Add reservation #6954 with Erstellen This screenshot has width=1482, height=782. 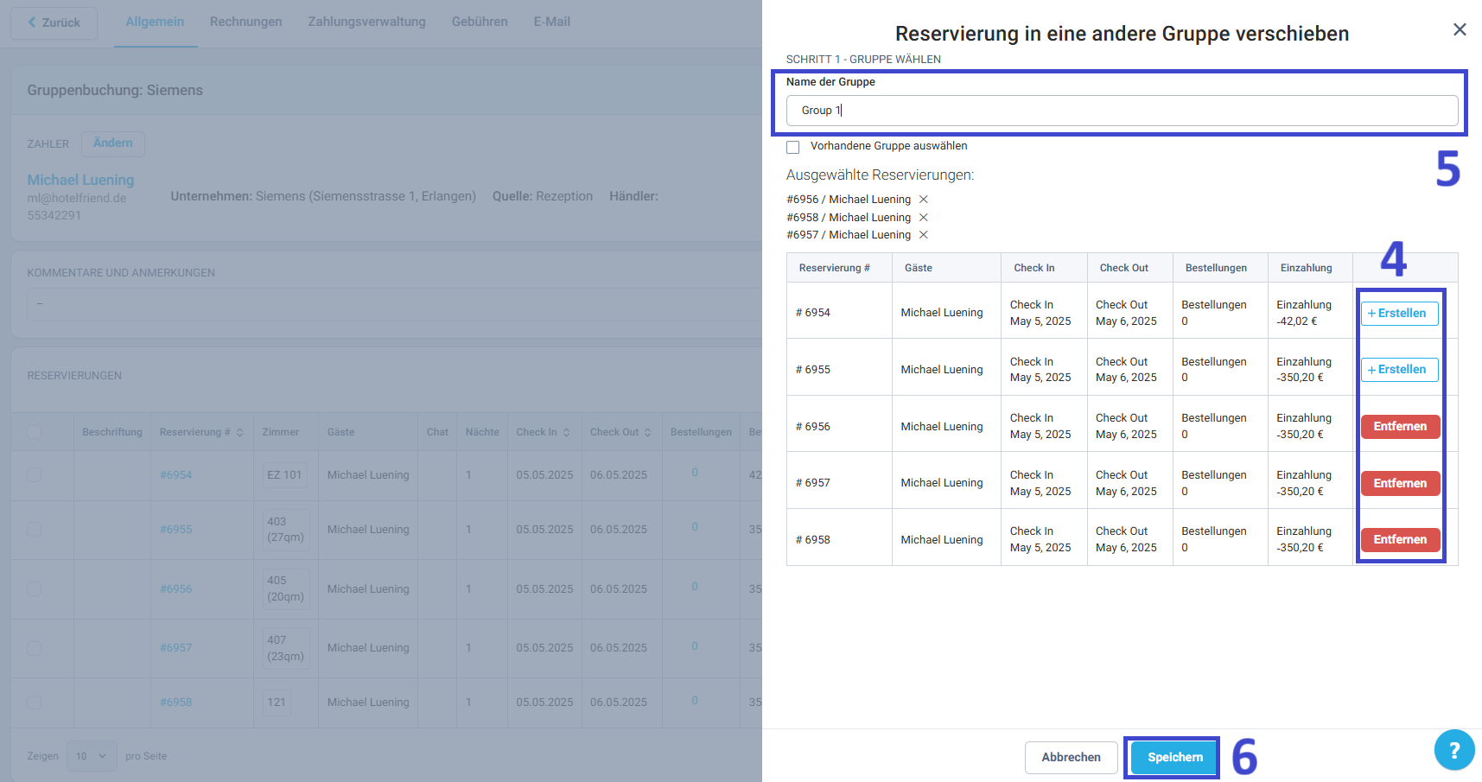1399,313
